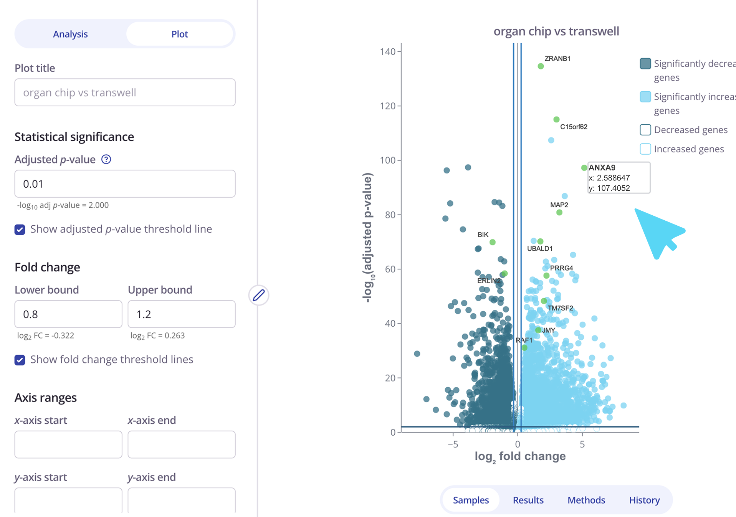This screenshot has width=736, height=517.
Task: Switch to the Analysis tab
Action: point(70,34)
